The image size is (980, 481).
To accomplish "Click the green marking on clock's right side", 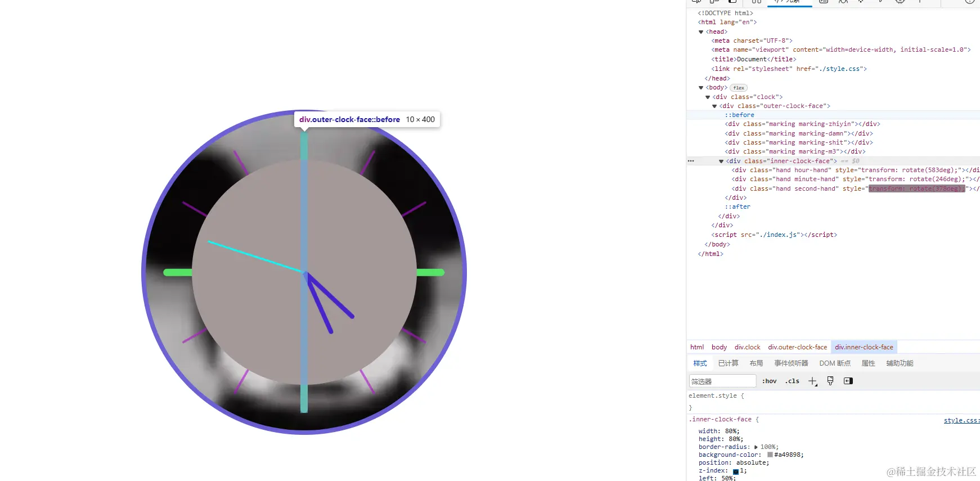I will (430, 273).
